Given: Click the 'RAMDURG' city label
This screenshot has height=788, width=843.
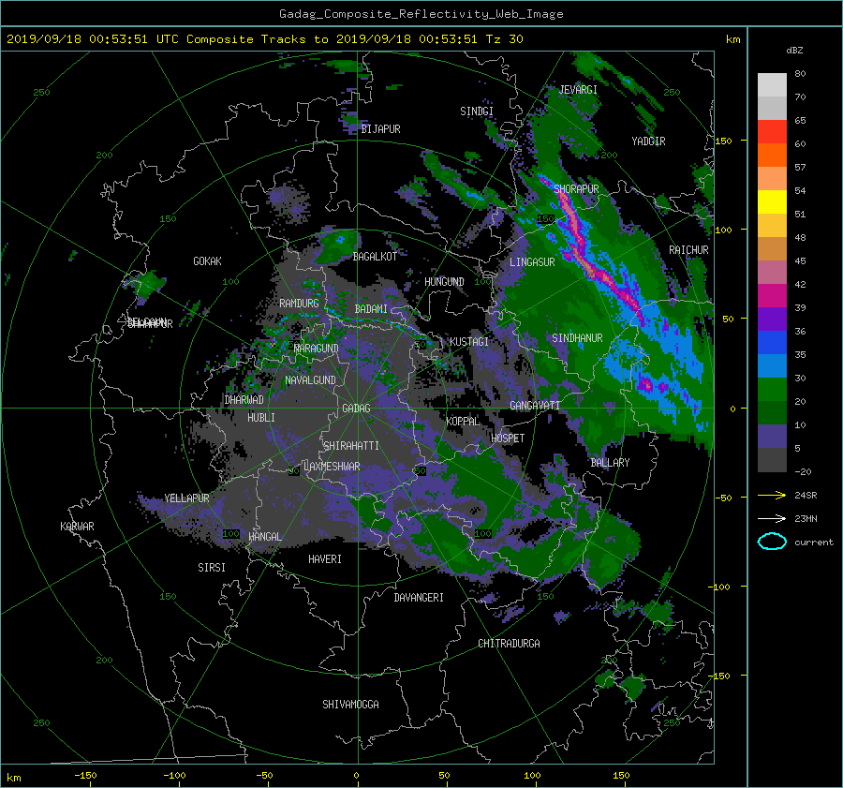Looking at the screenshot, I should pyautogui.click(x=299, y=304).
